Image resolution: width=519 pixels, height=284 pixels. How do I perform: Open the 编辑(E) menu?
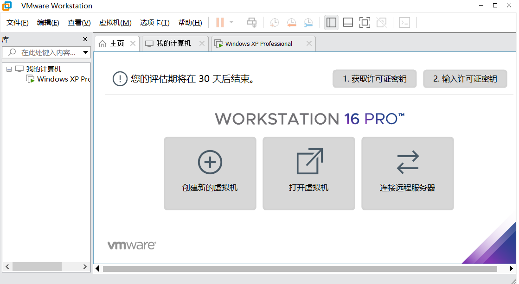coord(48,23)
